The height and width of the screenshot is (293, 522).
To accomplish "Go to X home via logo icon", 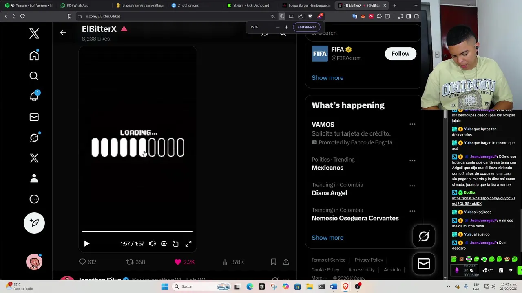I will [x=34, y=33].
